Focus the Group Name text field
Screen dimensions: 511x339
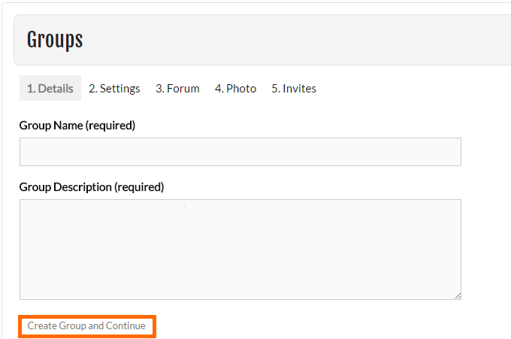240,152
